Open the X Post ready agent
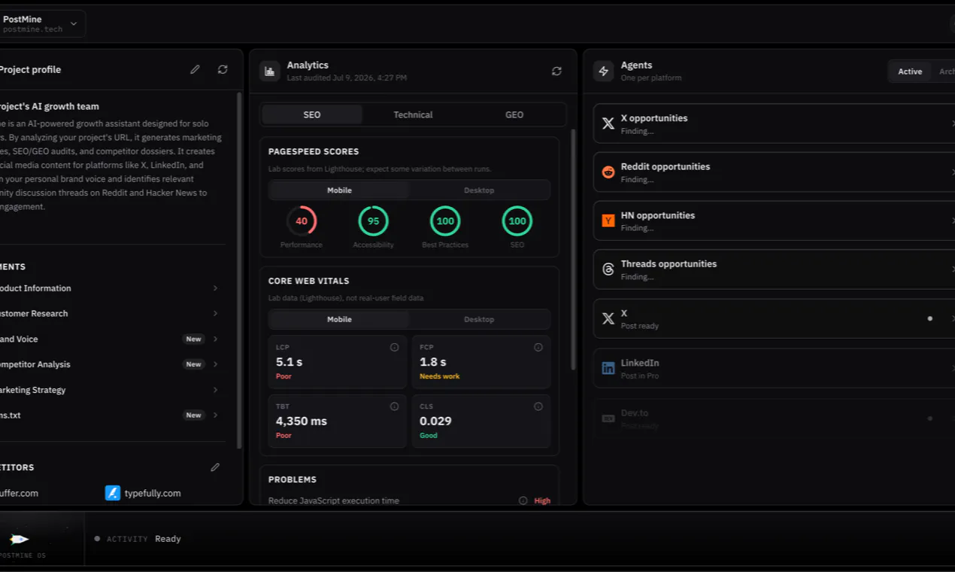Screen dimensions: 955x572 [775, 318]
